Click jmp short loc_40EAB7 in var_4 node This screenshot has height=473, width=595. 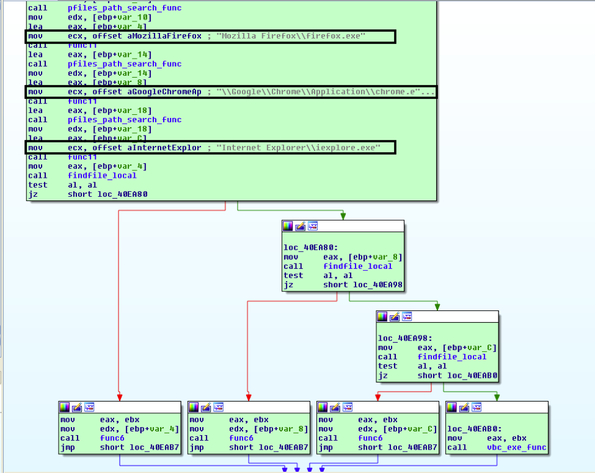[x=120, y=447]
